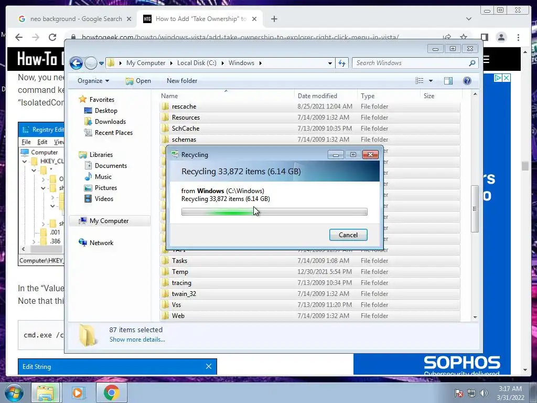Select the Temp folder

click(x=309, y=272)
